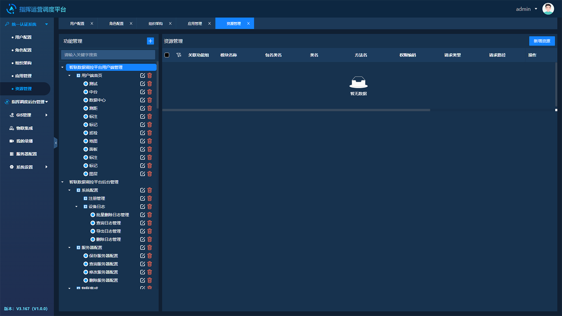
Task: Click the plus icon in 功能管理 panel
Action: 150,41
